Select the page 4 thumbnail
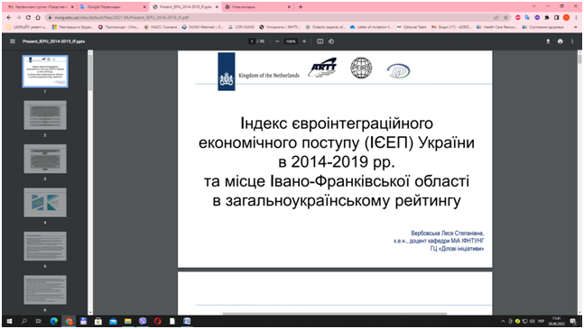The width and height of the screenshot is (584, 329). 45,202
